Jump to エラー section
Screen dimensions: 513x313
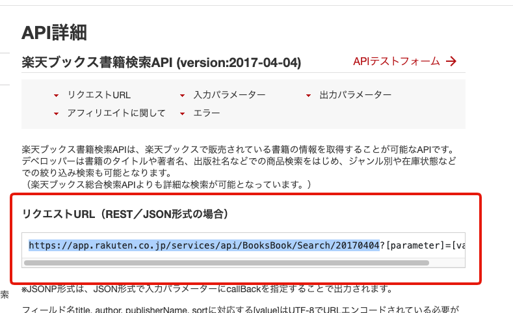(207, 113)
